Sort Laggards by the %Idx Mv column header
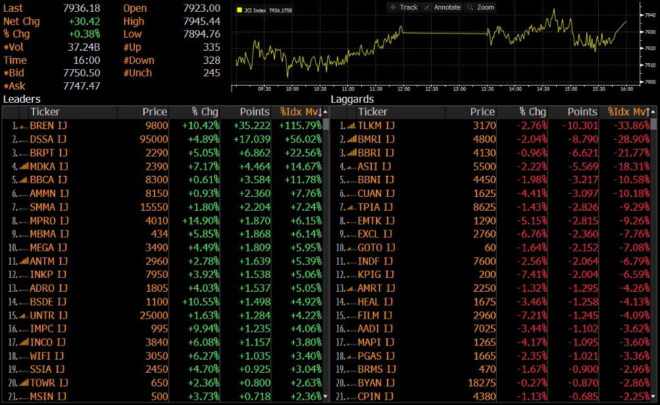The height and width of the screenshot is (405, 660). [629, 112]
